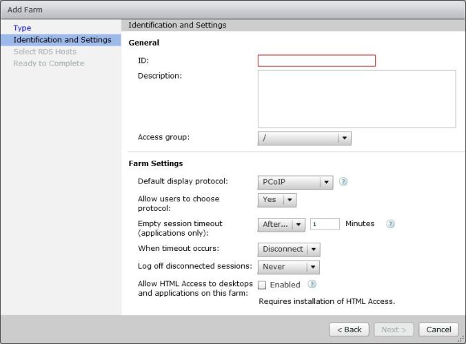Click help icon next to HTML Access Enabled
Image resolution: width=466 pixels, height=344 pixels.
click(x=312, y=284)
